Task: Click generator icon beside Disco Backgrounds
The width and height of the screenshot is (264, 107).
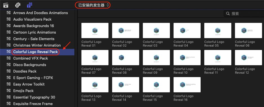Action: click(x=8, y=65)
